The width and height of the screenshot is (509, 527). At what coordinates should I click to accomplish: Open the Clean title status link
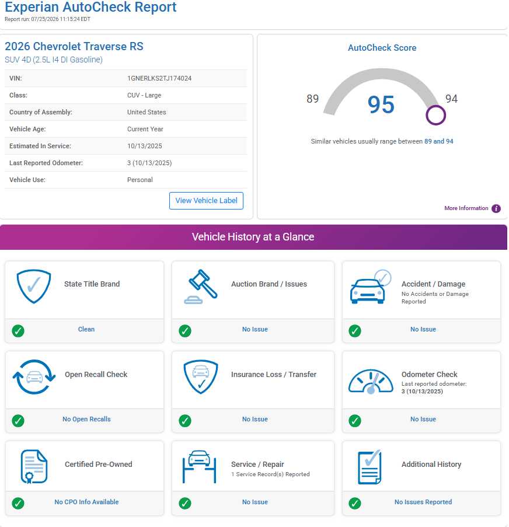(x=86, y=329)
